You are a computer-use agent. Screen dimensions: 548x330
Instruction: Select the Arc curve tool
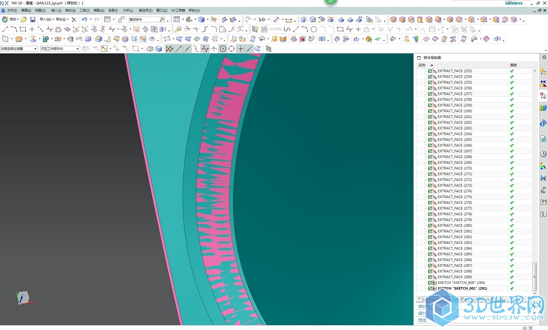point(14,29)
